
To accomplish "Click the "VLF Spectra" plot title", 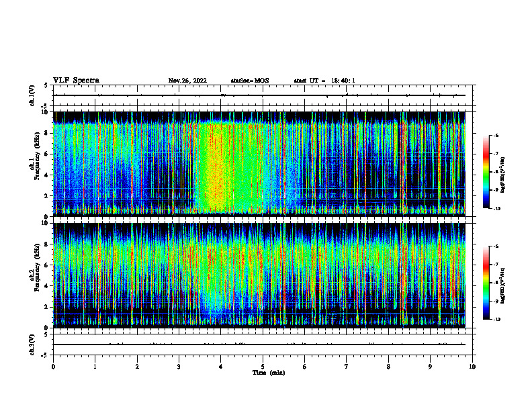I will coord(76,81).
